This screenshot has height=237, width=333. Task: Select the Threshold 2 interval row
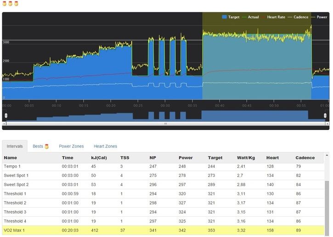click(163, 203)
